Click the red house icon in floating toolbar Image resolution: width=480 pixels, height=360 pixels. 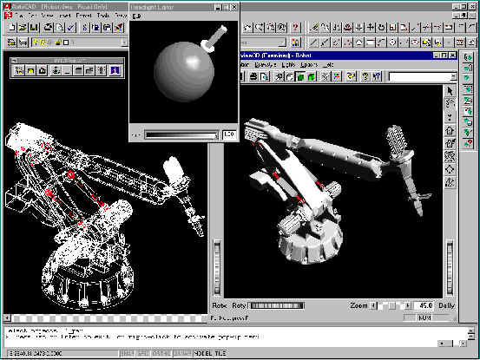tap(43, 70)
